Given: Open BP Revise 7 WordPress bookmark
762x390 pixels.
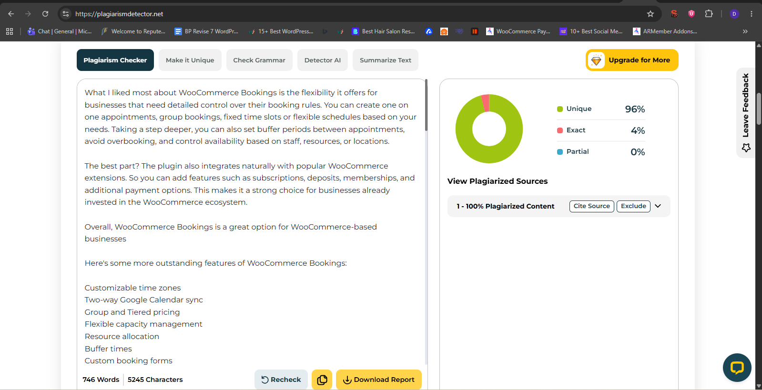Looking at the screenshot, I should click(x=206, y=31).
